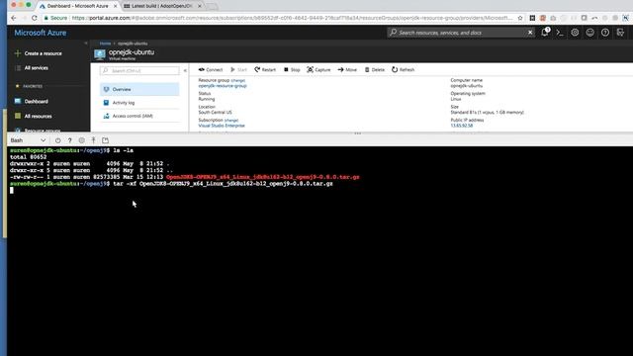Viewport: 633px width, 356px height.
Task: Focus the resource menu search field
Action: pos(139,70)
